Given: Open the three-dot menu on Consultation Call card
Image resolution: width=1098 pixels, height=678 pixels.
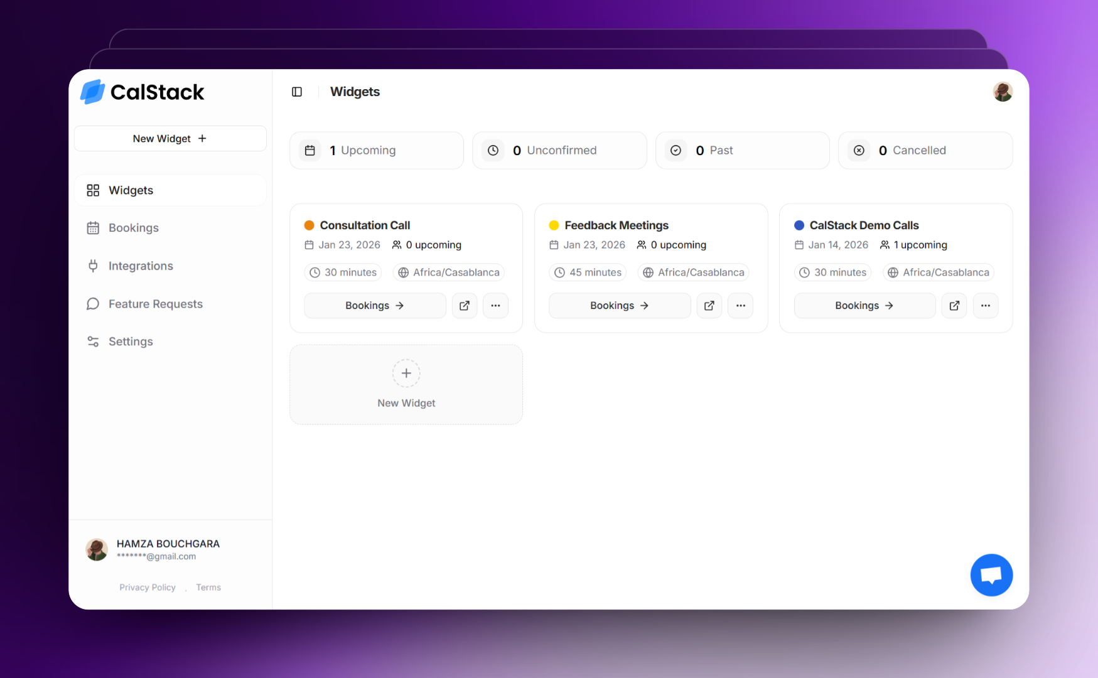Looking at the screenshot, I should pos(495,306).
